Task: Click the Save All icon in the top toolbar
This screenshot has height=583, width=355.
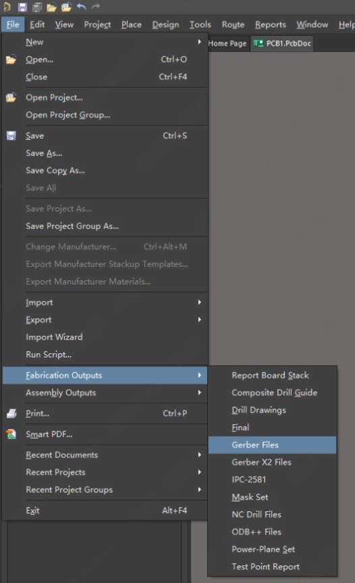Action: pyautogui.click(x=37, y=7)
